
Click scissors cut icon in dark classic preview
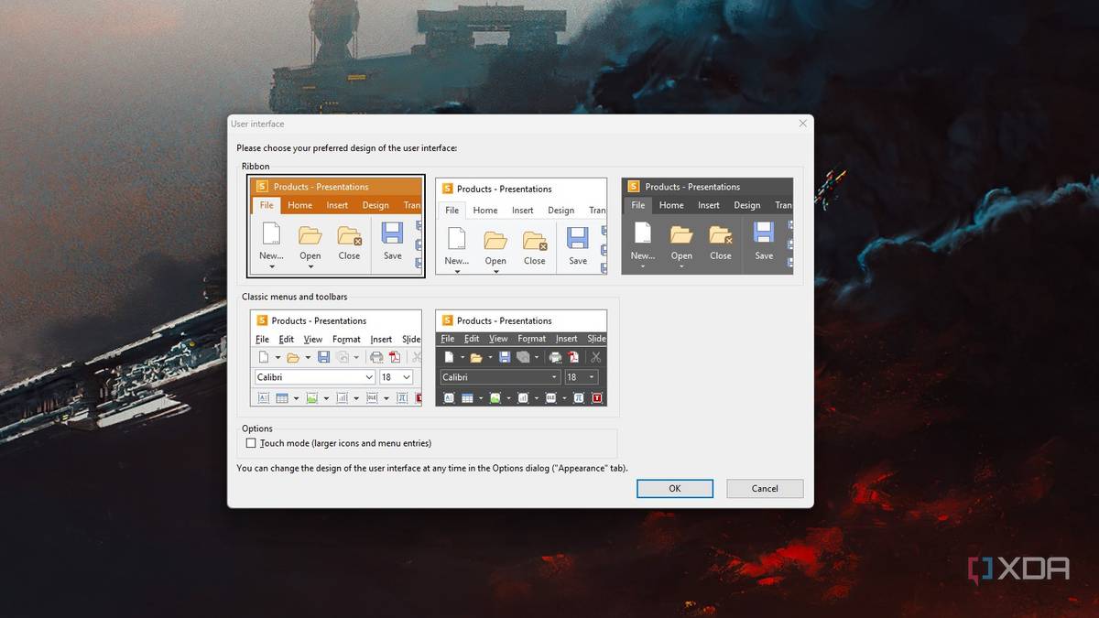(x=596, y=357)
